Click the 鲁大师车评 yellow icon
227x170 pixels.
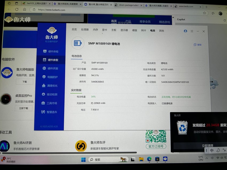tap(81, 146)
